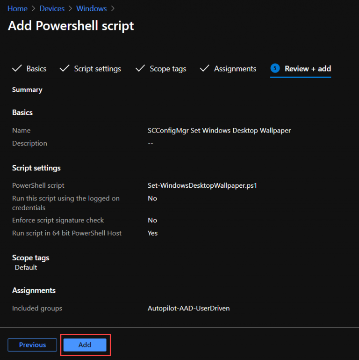
Task: Return to the Assignments step
Action: point(235,69)
